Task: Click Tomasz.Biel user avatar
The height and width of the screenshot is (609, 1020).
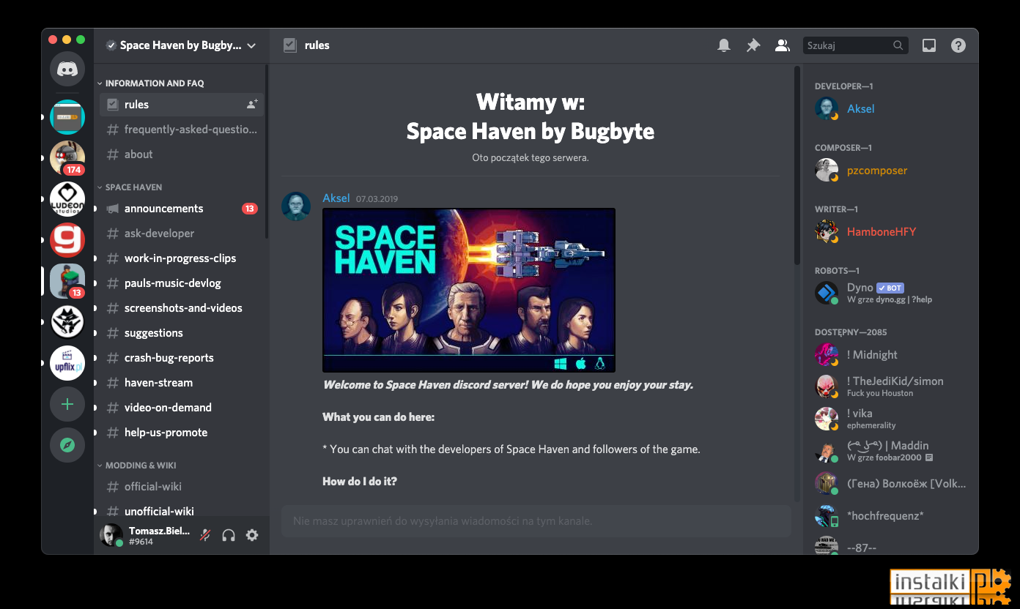Action: pos(111,535)
